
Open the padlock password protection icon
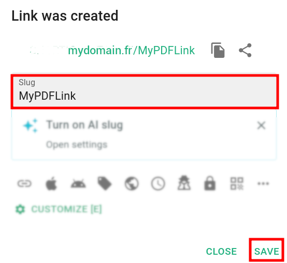pyautogui.click(x=210, y=183)
